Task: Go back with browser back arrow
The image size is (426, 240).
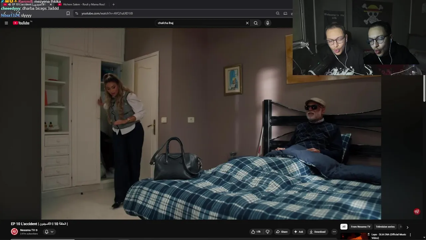Action: [5, 13]
